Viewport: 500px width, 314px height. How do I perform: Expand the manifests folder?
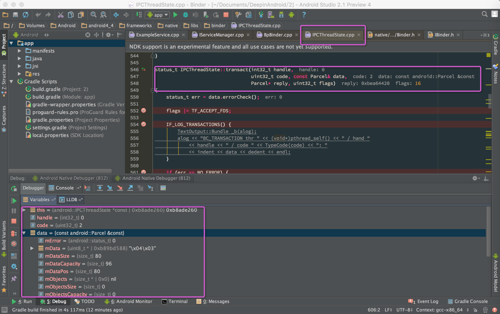tap(19, 51)
